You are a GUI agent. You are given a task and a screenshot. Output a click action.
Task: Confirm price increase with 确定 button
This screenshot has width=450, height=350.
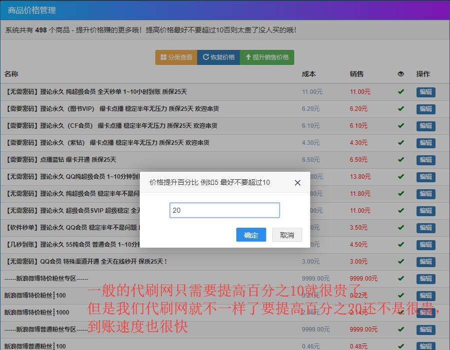(x=251, y=235)
